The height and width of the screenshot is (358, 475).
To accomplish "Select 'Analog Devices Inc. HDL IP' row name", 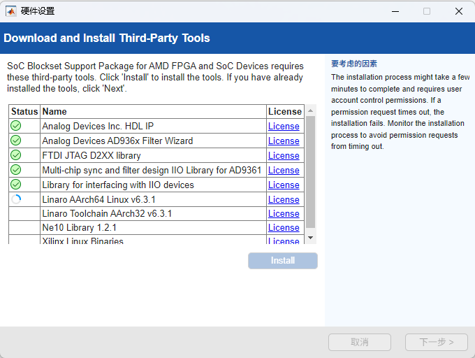I will 98,126.
